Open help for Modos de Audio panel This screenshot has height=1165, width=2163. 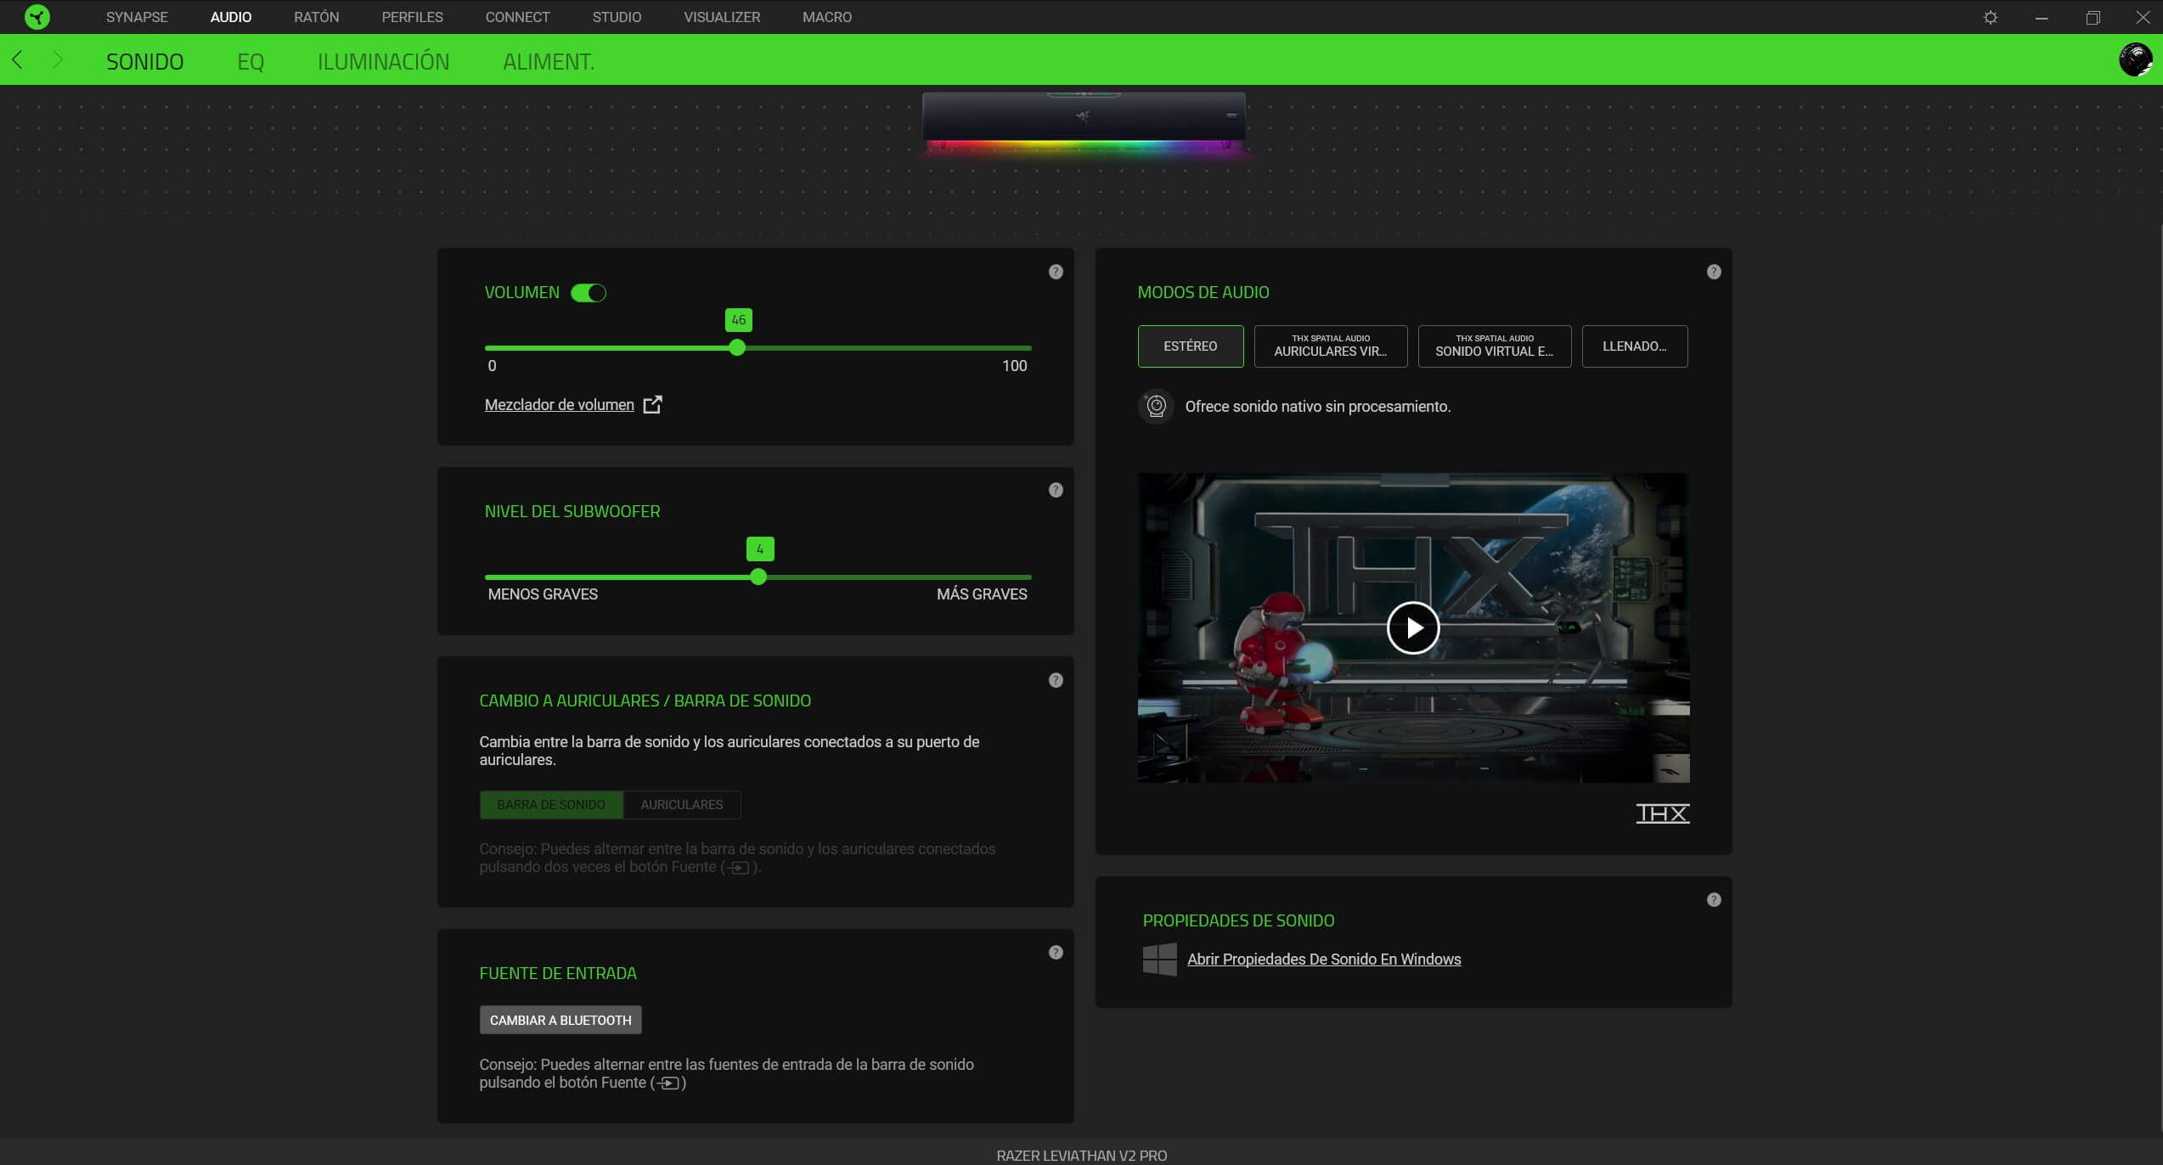[1714, 272]
